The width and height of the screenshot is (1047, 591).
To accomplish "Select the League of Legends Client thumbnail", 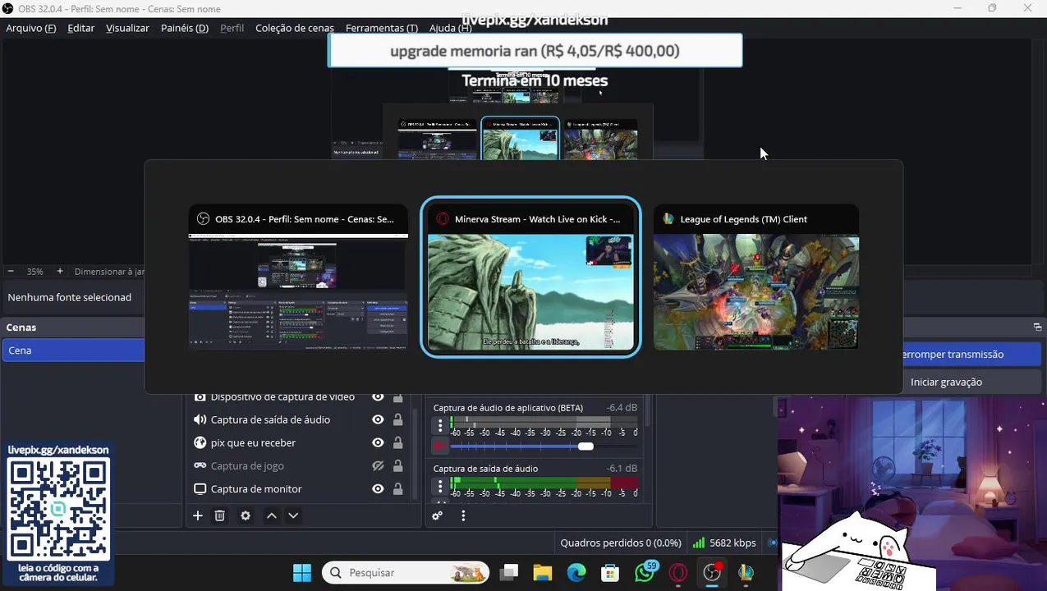I will [x=756, y=277].
